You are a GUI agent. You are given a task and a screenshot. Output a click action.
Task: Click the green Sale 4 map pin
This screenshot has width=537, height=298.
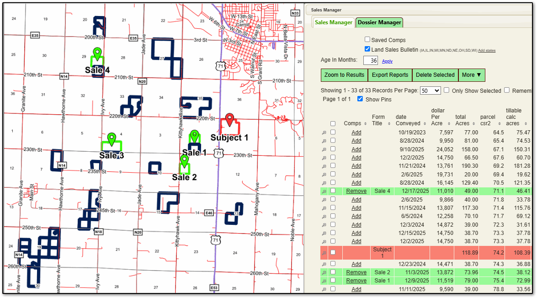[x=98, y=54]
